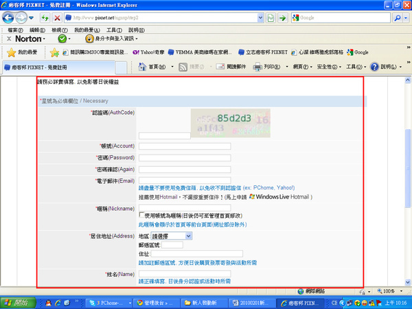Open the 地區 請選擇 dropdown
Viewport: 412px width, 309px height.
point(171,236)
